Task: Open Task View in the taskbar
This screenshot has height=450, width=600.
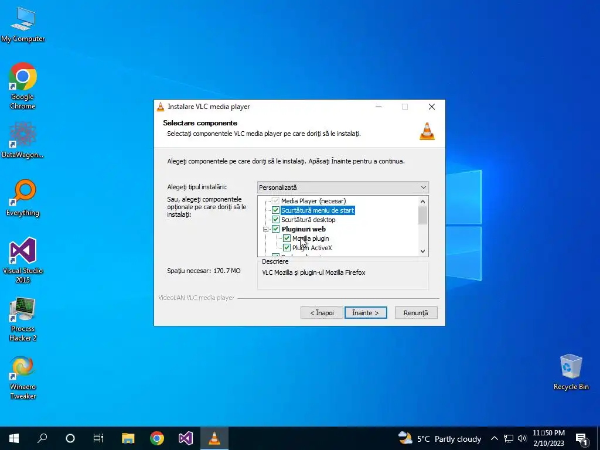Action: point(98,438)
